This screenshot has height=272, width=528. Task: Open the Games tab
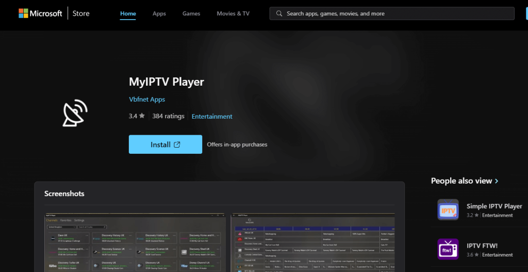coord(191,13)
